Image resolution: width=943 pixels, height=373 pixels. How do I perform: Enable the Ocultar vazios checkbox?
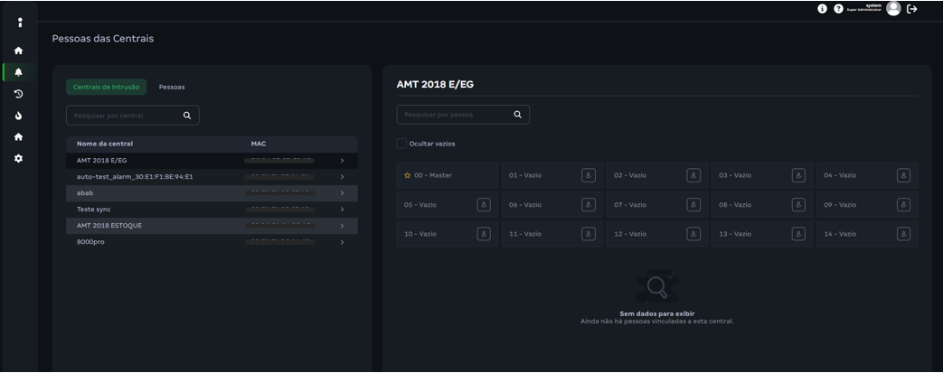[402, 144]
